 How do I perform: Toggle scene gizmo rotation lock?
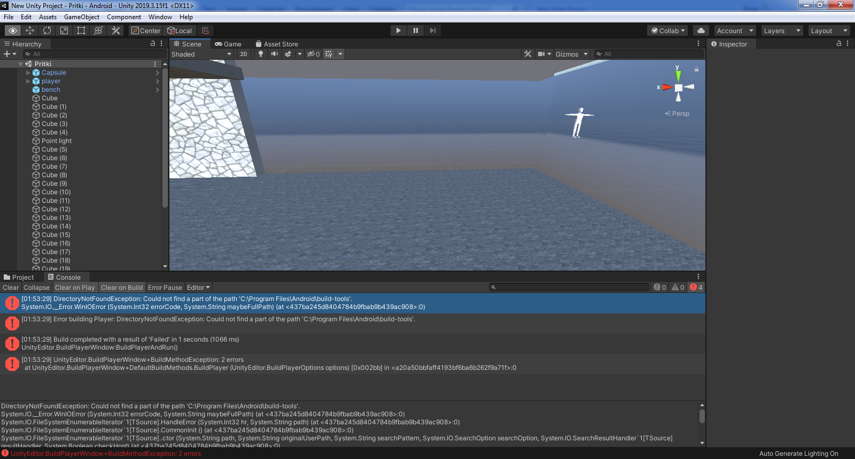(696, 69)
